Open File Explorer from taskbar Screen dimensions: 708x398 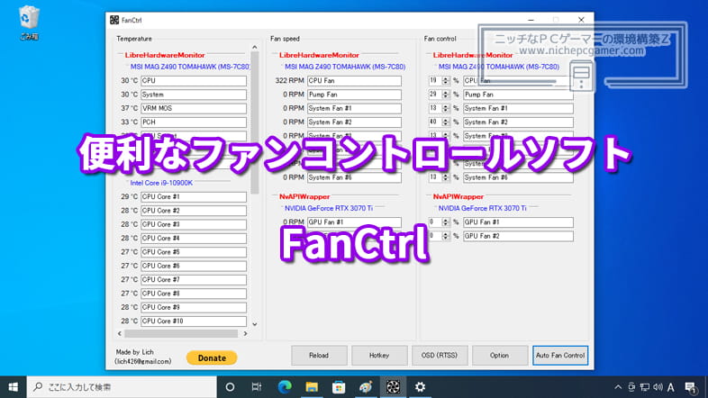click(x=312, y=386)
